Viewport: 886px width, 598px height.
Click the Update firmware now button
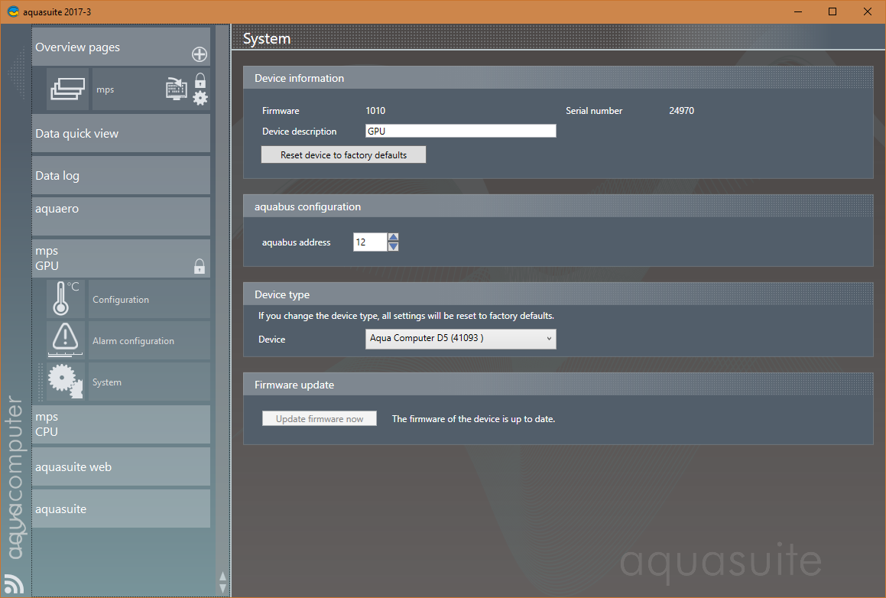(320, 419)
